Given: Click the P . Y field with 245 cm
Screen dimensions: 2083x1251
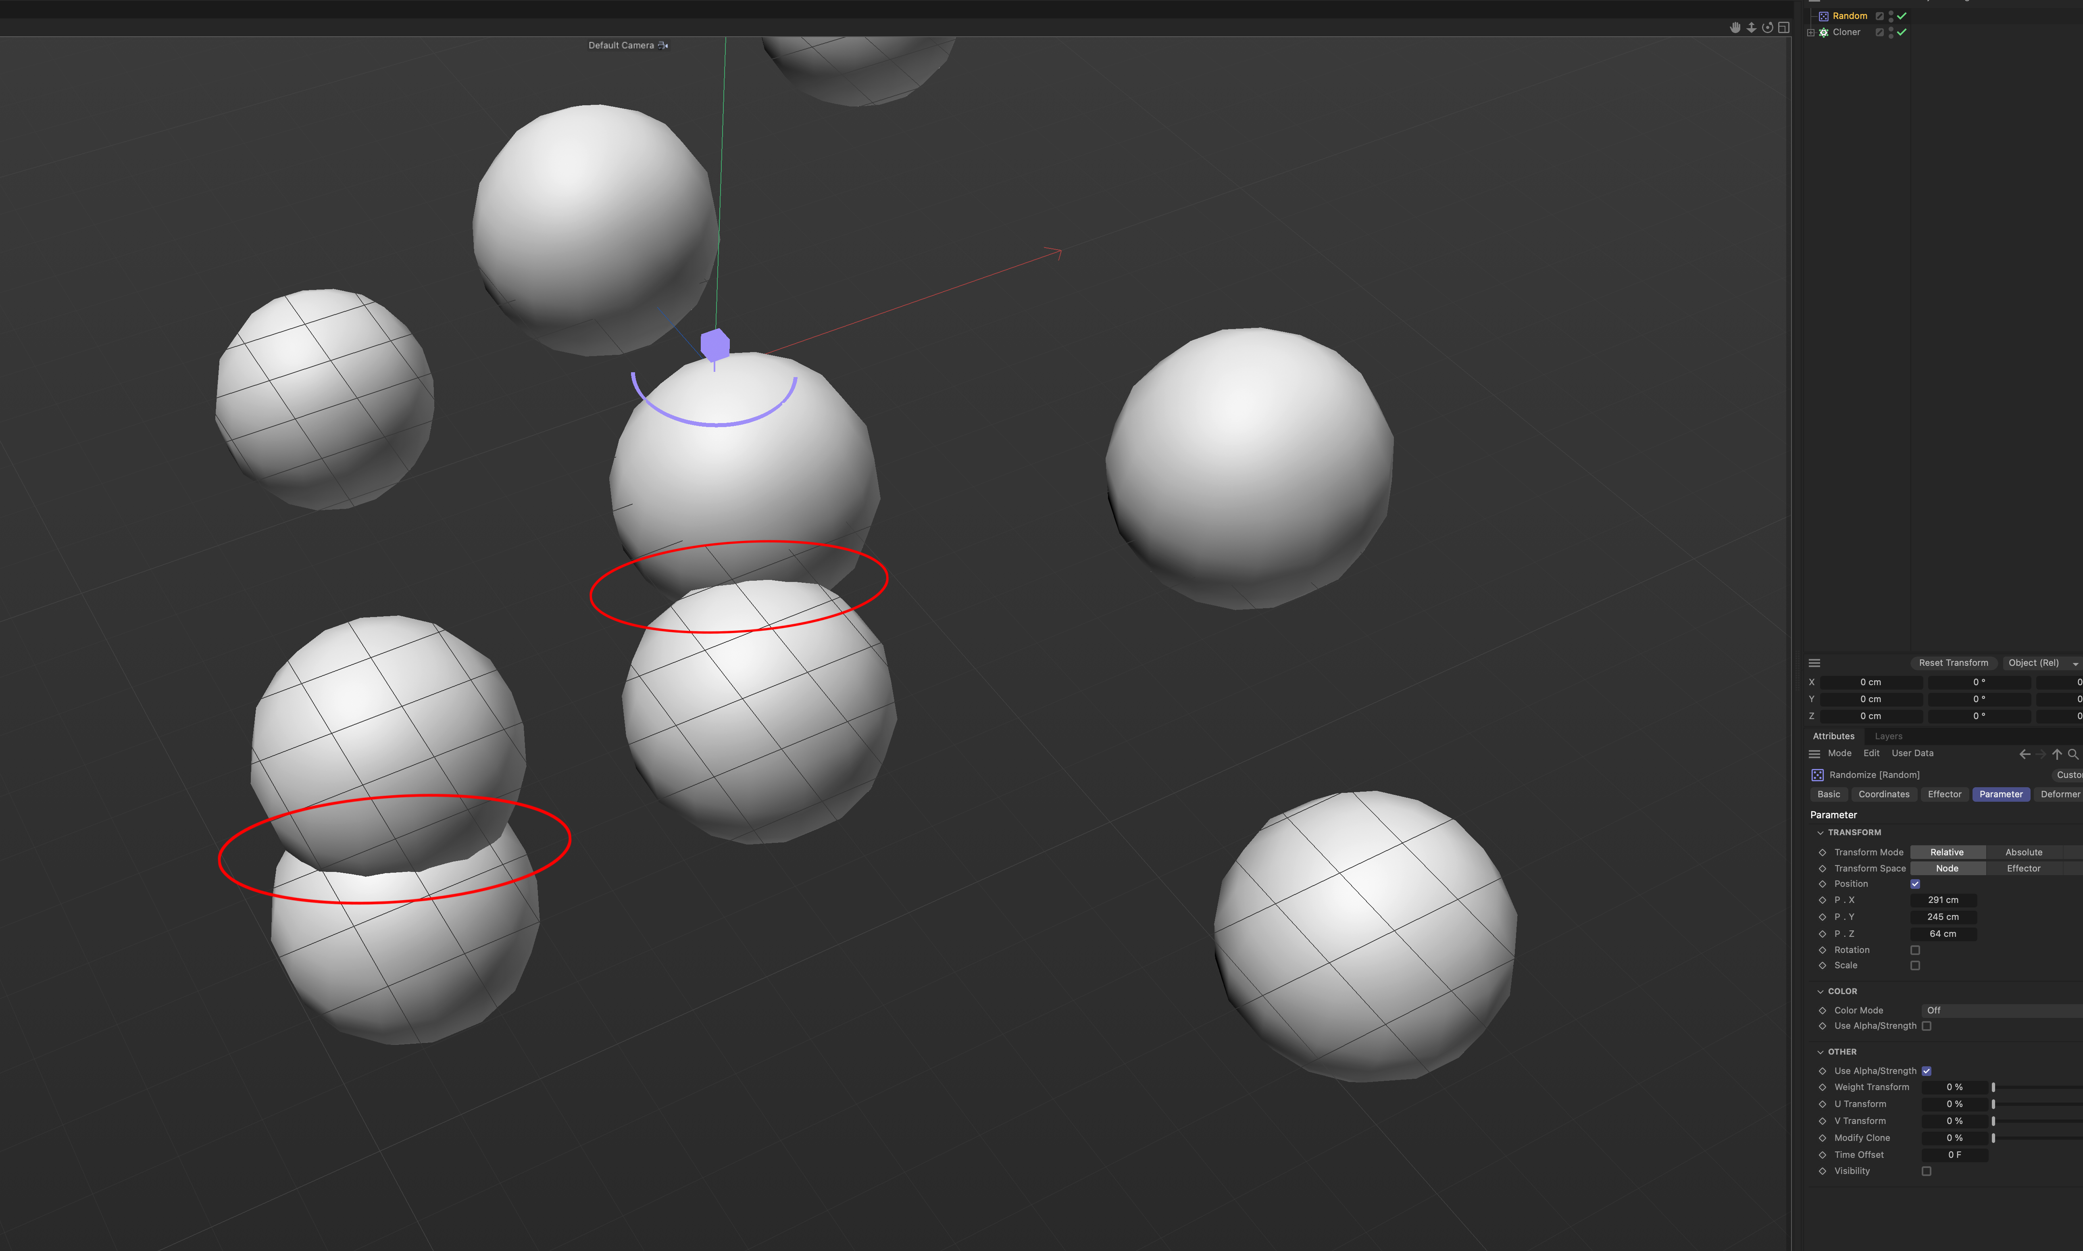Looking at the screenshot, I should point(1943,917).
